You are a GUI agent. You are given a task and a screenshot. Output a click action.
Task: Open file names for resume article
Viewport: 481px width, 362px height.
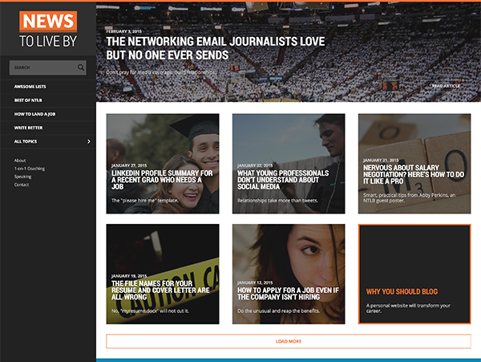[162, 274]
